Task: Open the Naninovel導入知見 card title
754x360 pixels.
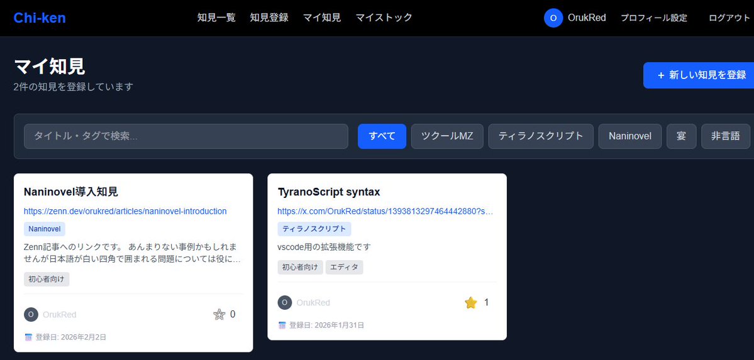Action: pyautogui.click(x=70, y=192)
